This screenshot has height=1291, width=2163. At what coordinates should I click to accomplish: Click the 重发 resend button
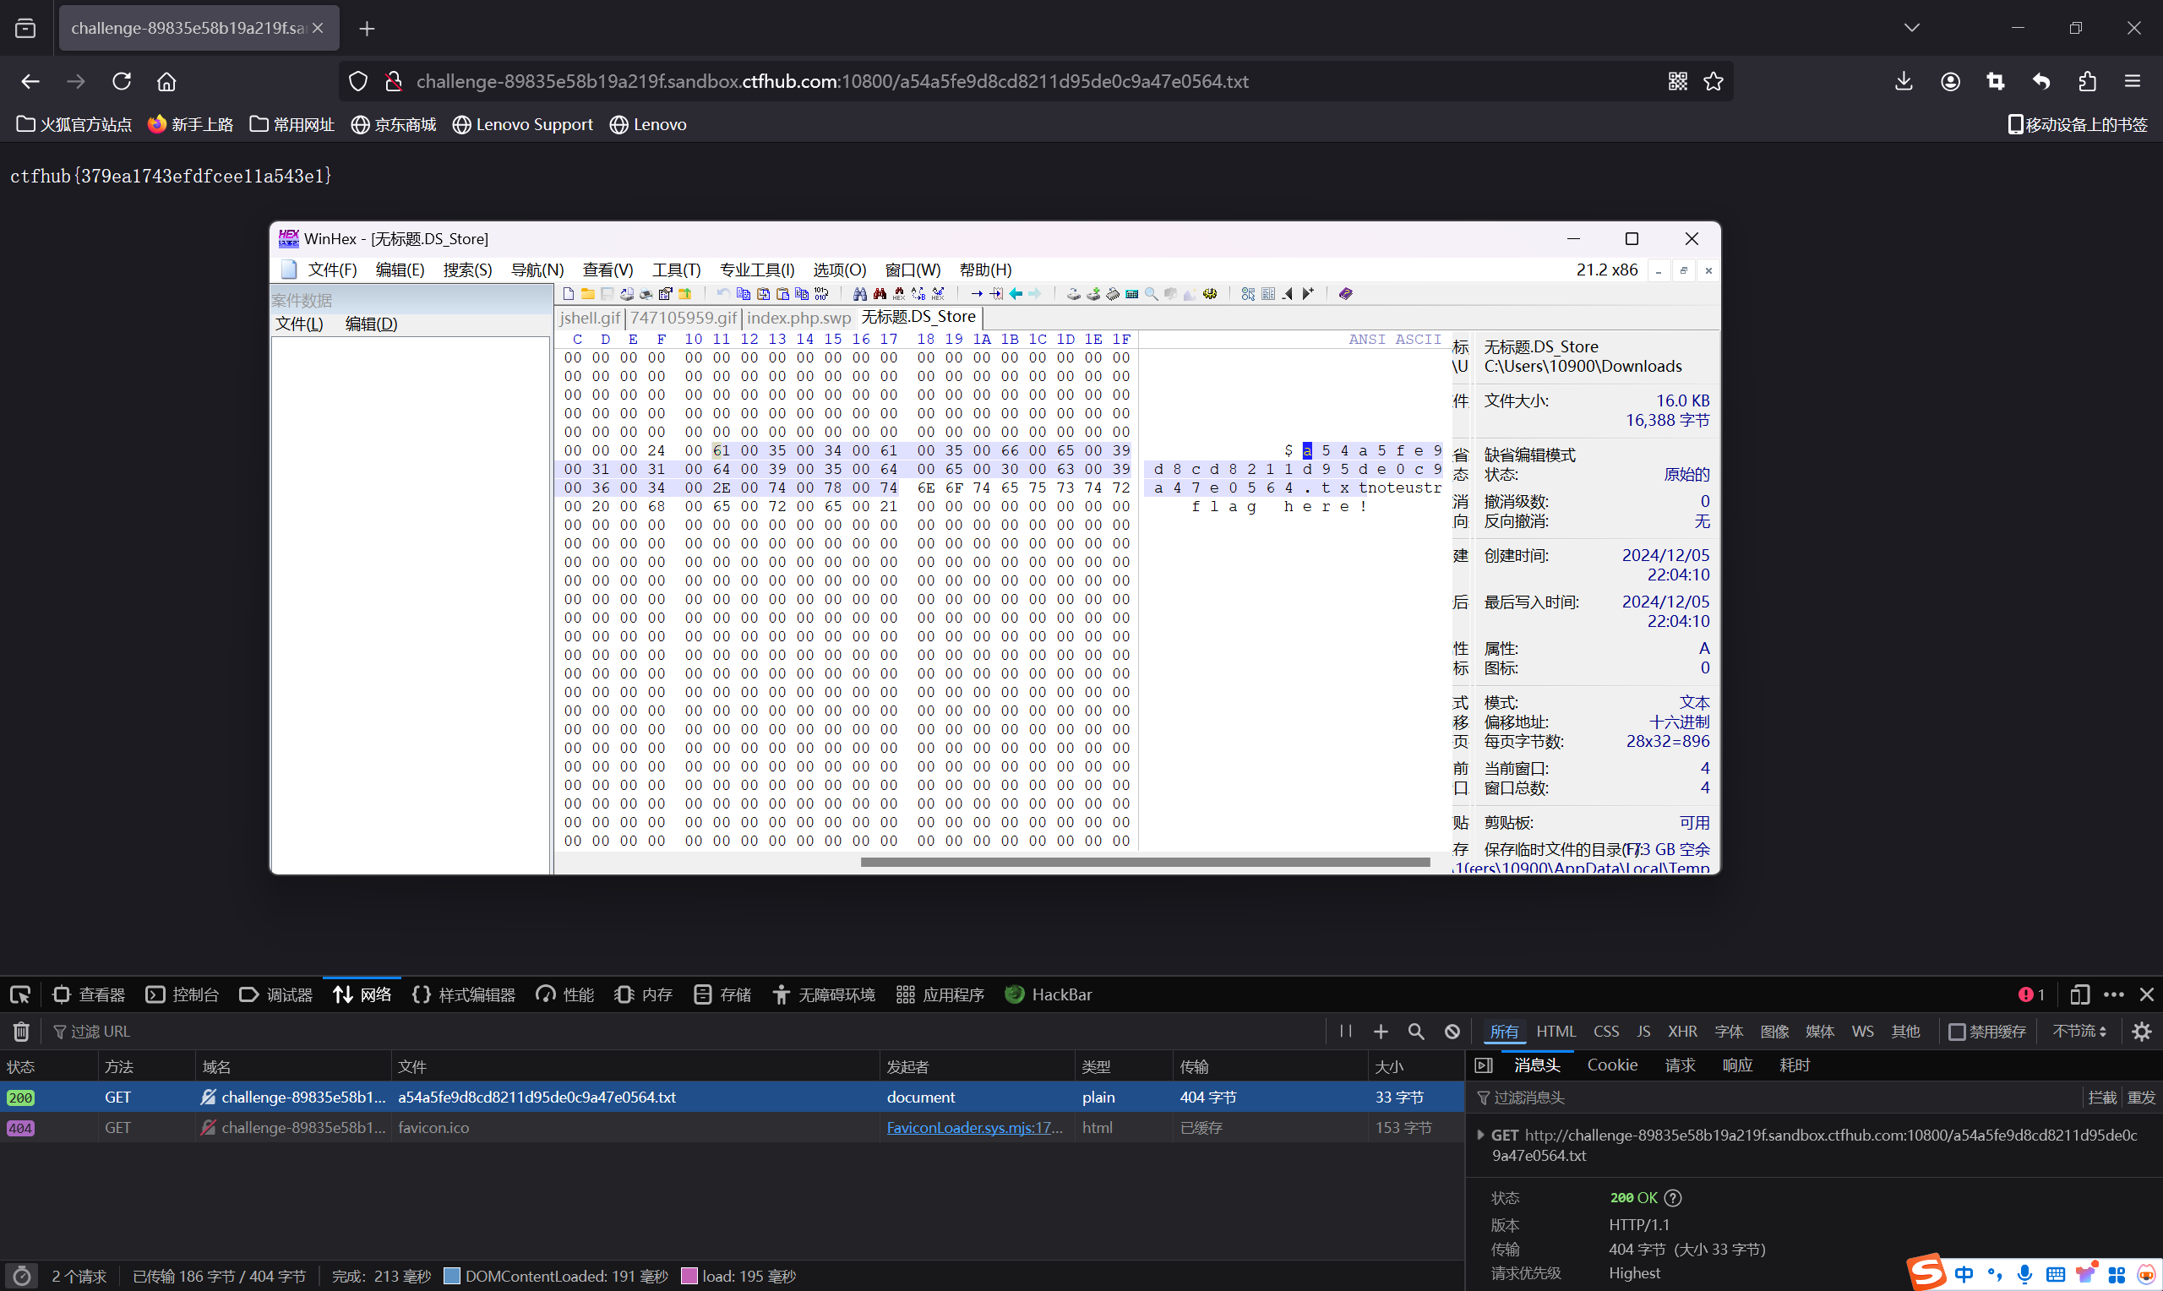click(2140, 1098)
